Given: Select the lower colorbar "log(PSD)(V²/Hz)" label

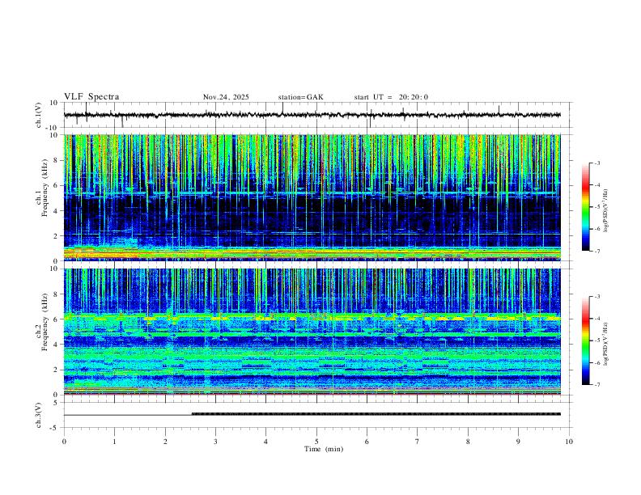Looking at the screenshot, I should (606, 344).
